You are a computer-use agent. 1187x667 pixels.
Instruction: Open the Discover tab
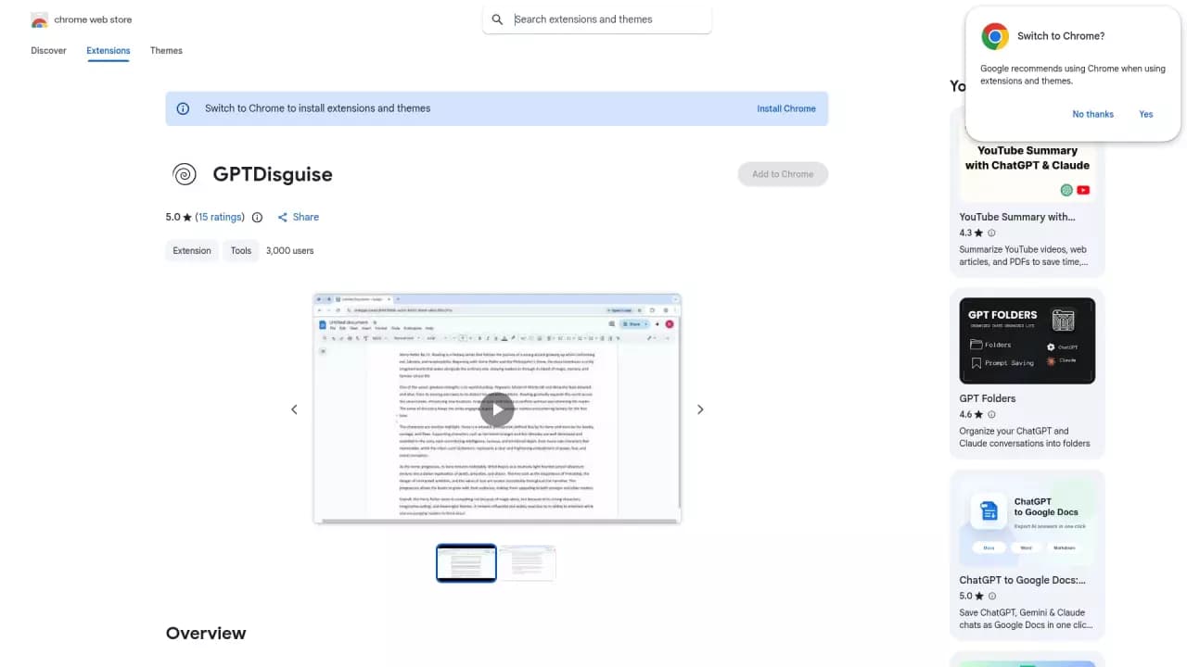click(x=49, y=51)
